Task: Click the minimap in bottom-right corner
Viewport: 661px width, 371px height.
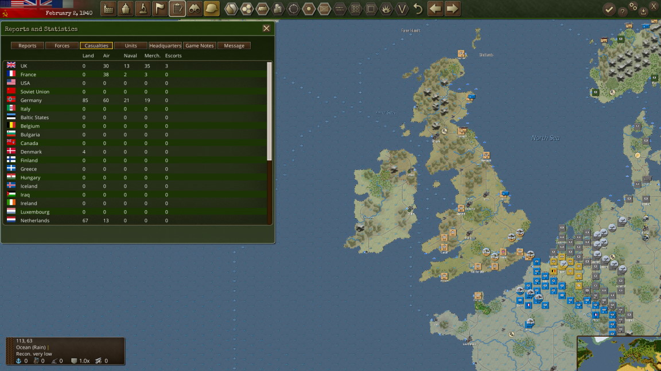Action: click(x=619, y=354)
